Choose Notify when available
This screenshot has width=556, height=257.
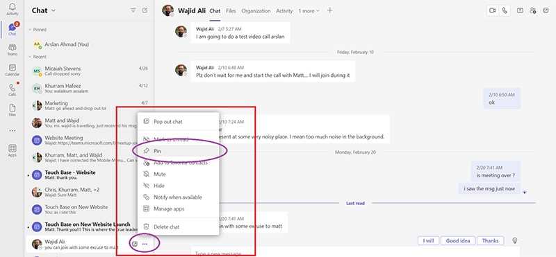pyautogui.click(x=178, y=197)
